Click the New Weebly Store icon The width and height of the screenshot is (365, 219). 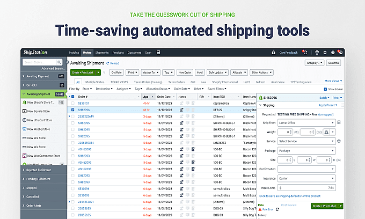click(x=25, y=129)
